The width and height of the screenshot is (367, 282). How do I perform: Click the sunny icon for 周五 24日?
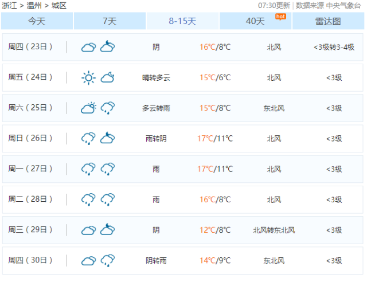tap(88, 78)
